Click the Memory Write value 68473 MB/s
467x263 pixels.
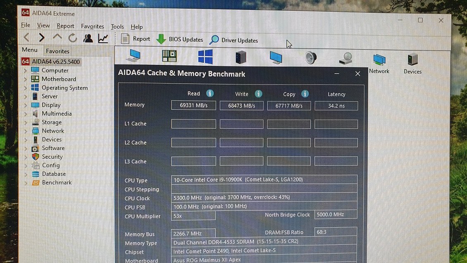(241, 105)
